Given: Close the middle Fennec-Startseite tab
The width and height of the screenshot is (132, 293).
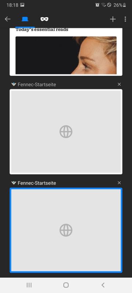Looking at the screenshot, I should pyautogui.click(x=119, y=85).
